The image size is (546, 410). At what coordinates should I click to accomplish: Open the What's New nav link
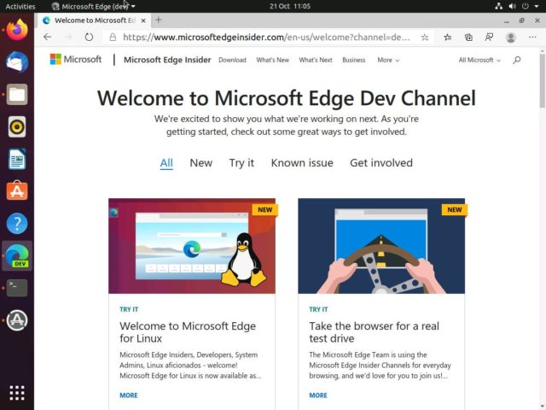coord(273,60)
